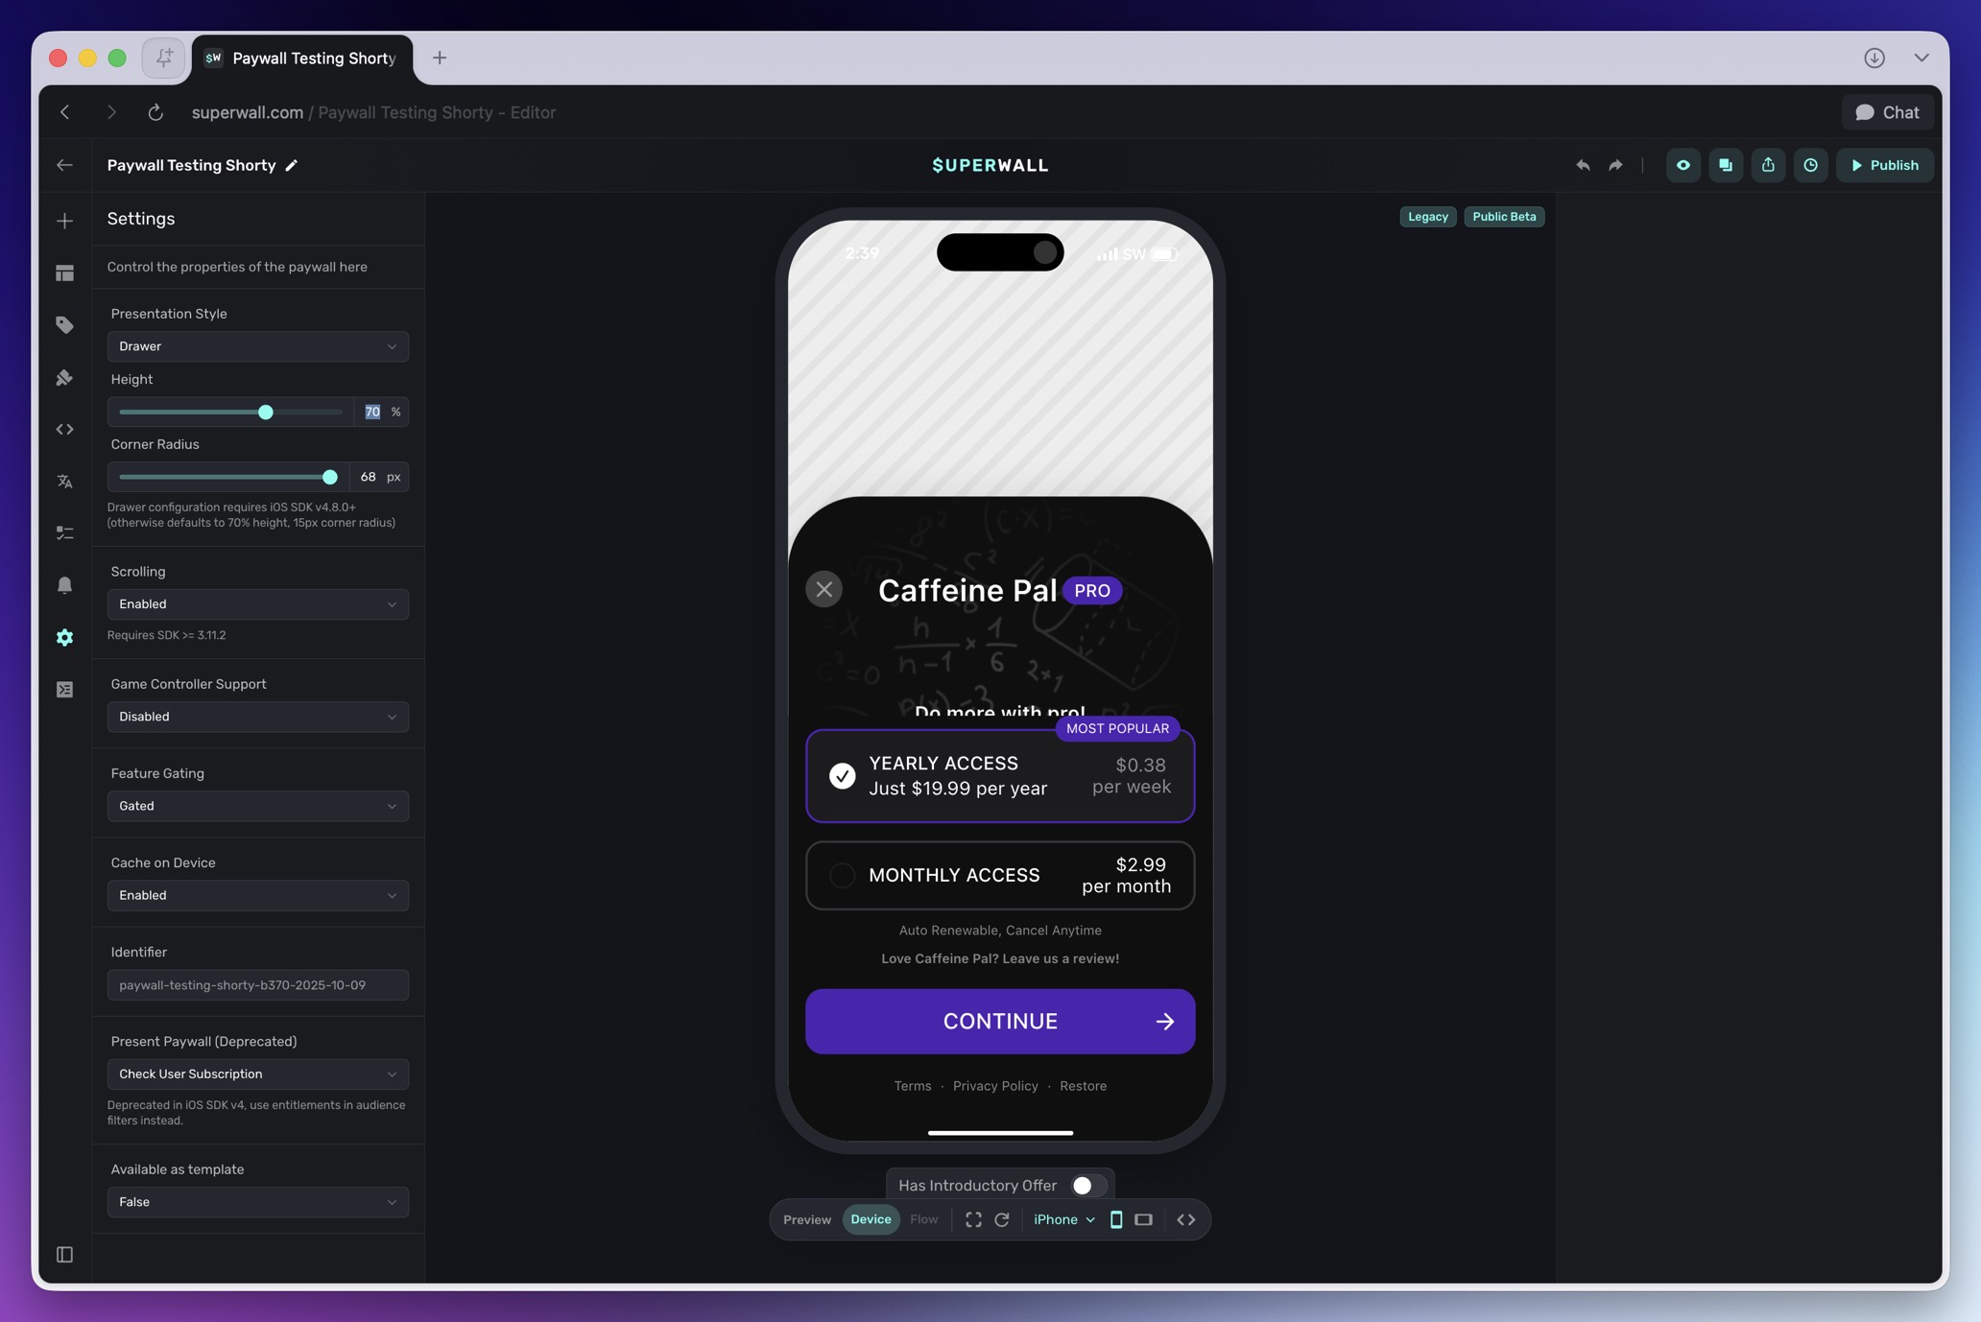Open the checklist icon in sidebar
Screen dimensions: 1981x1322
64,532
